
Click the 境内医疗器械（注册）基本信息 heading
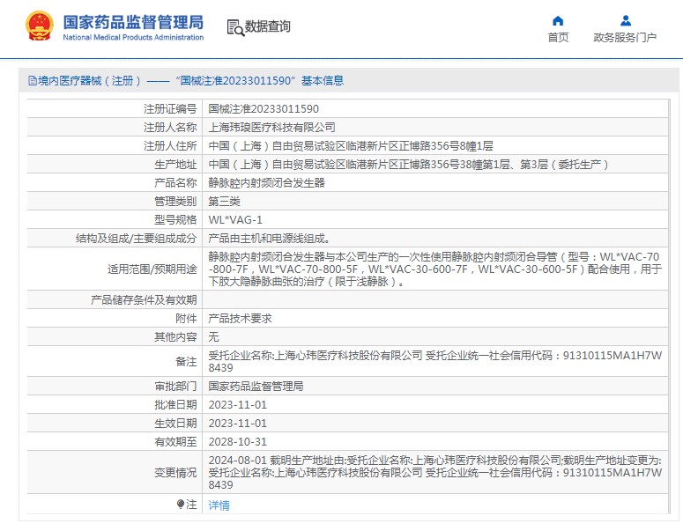point(186,80)
